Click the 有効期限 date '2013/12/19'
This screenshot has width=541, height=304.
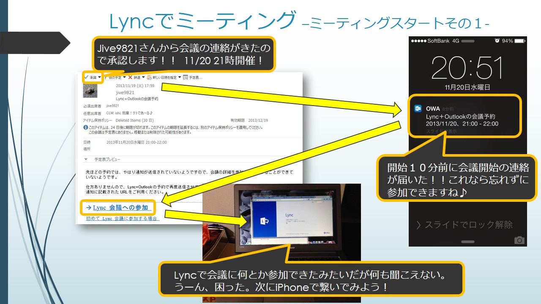coord(258,120)
